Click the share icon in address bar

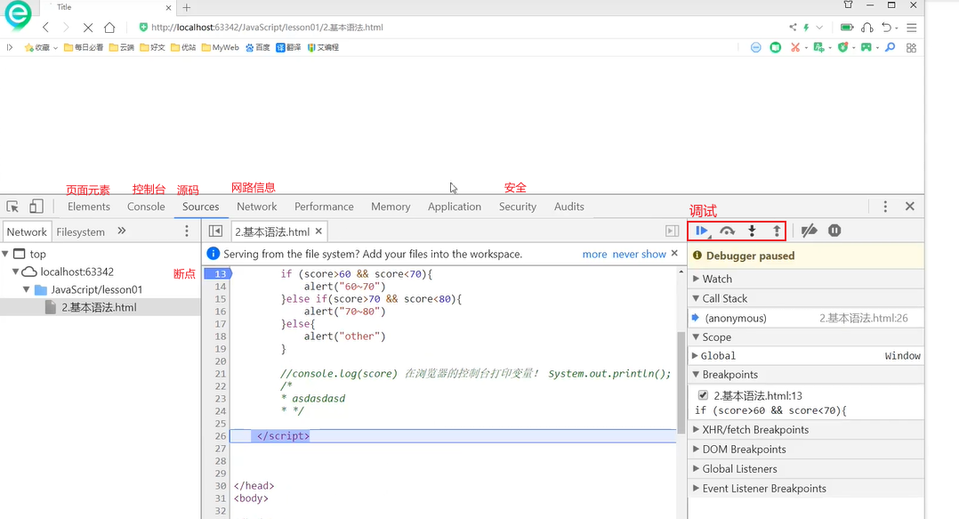(793, 27)
